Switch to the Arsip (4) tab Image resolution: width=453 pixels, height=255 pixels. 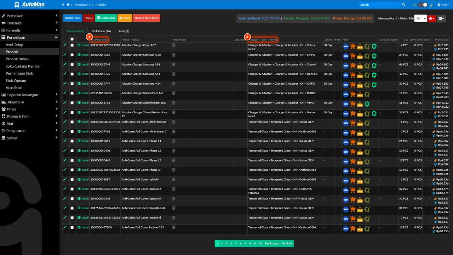124,31
